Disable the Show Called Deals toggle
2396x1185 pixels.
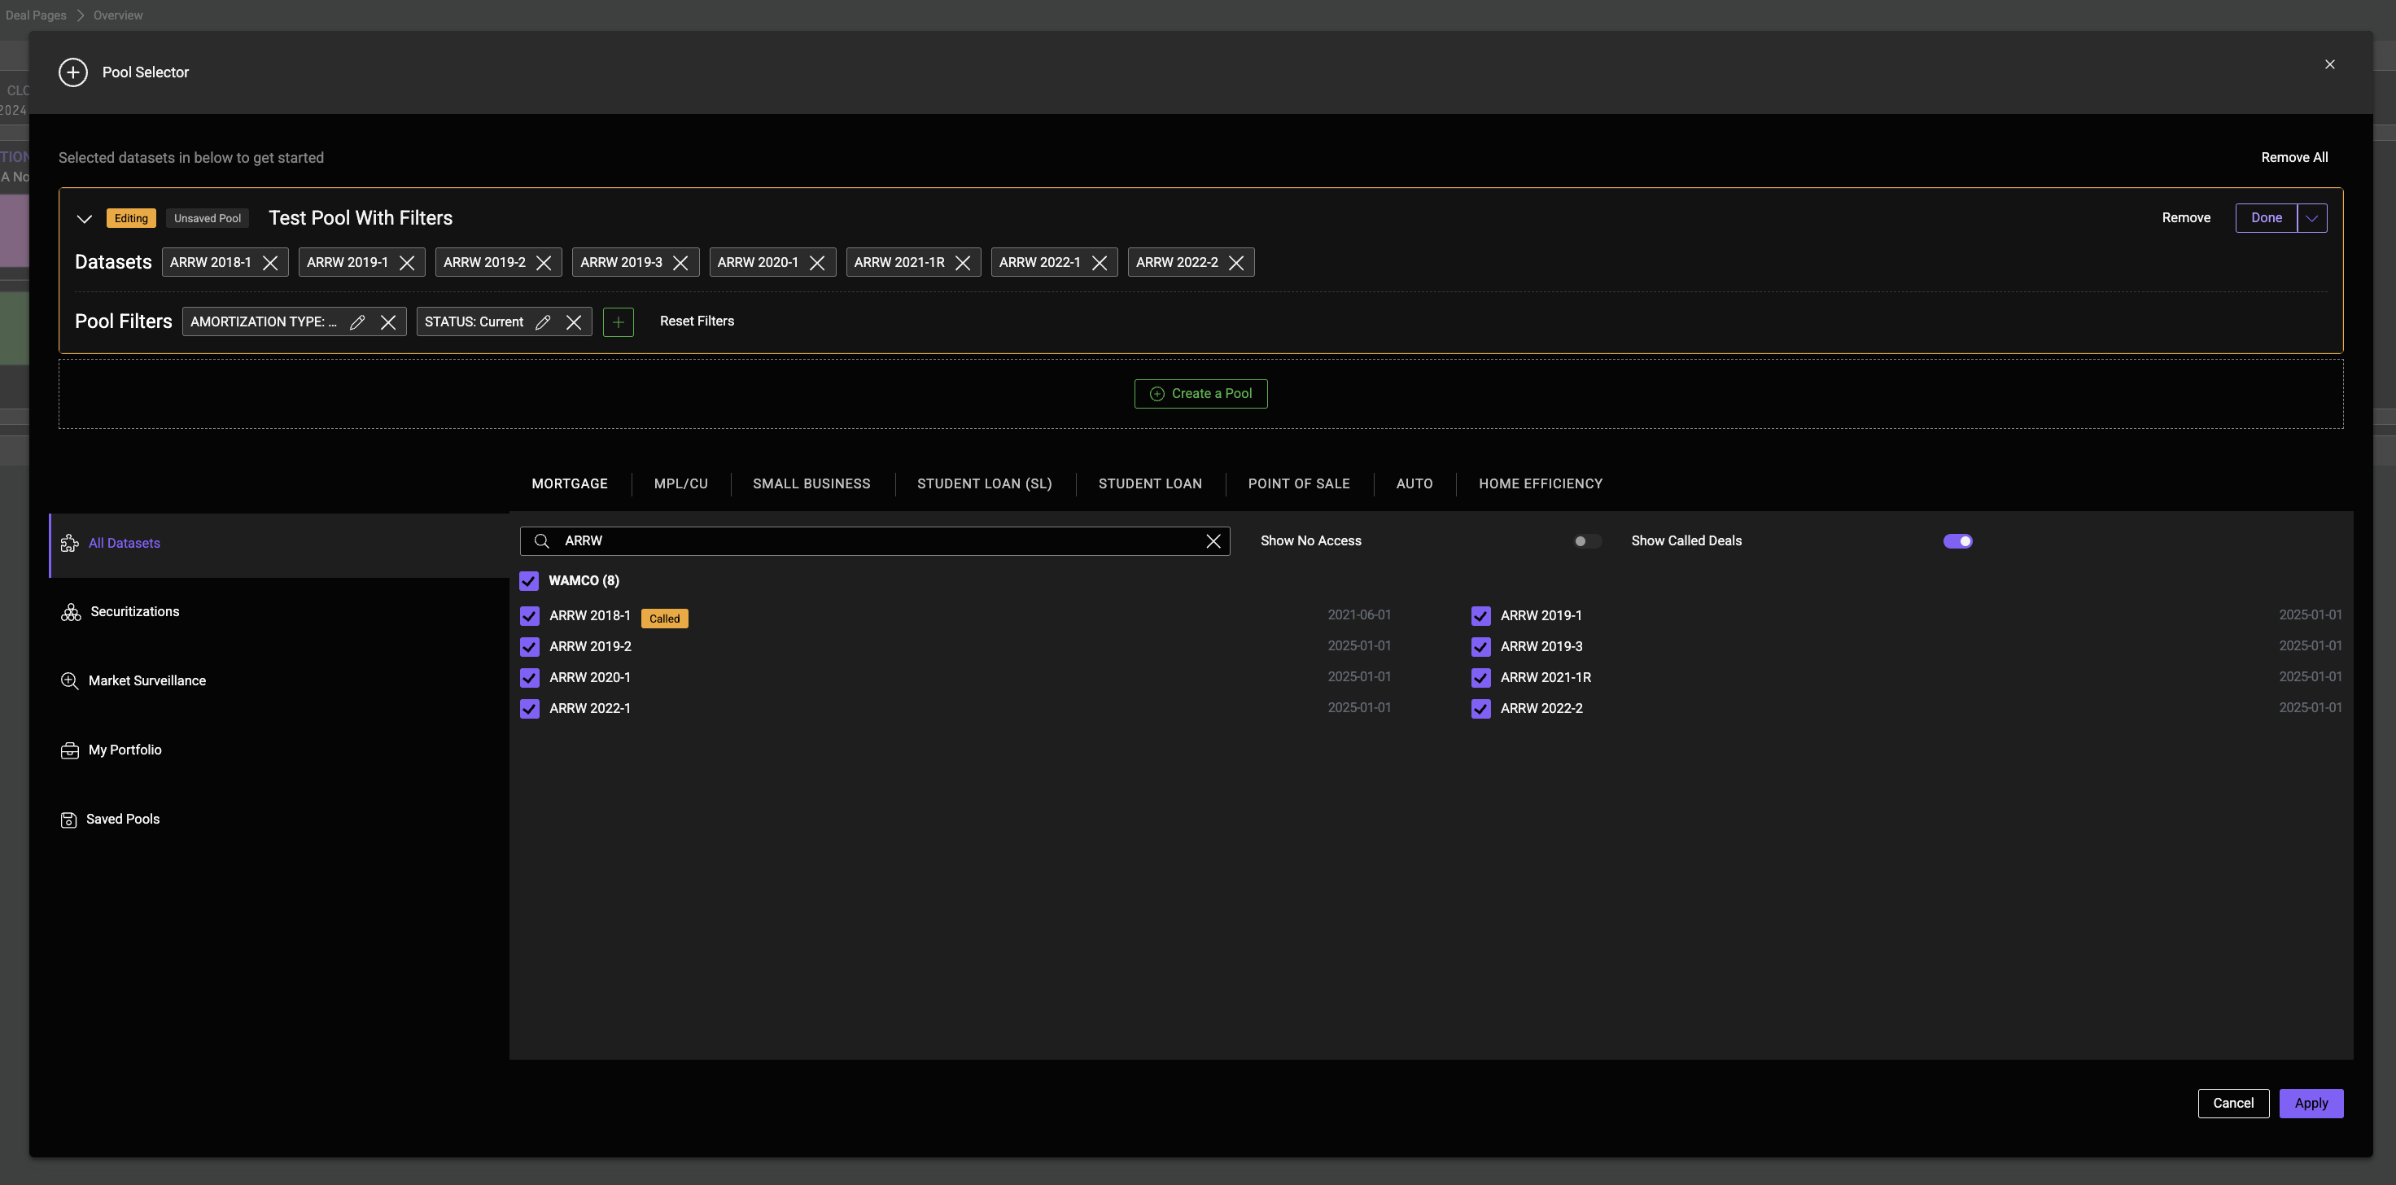[1957, 541]
